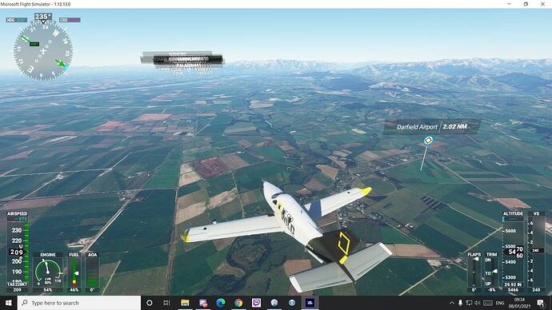
Task: Open the taskbar app between Explorer and Edge
Action: [x=202, y=303]
